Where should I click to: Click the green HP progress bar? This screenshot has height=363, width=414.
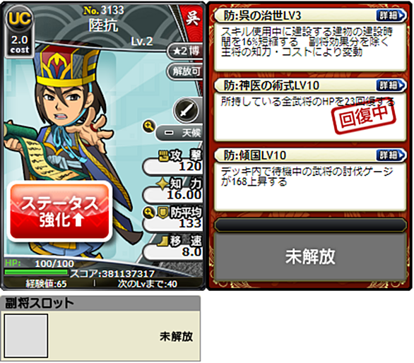pyautogui.click(x=36, y=272)
